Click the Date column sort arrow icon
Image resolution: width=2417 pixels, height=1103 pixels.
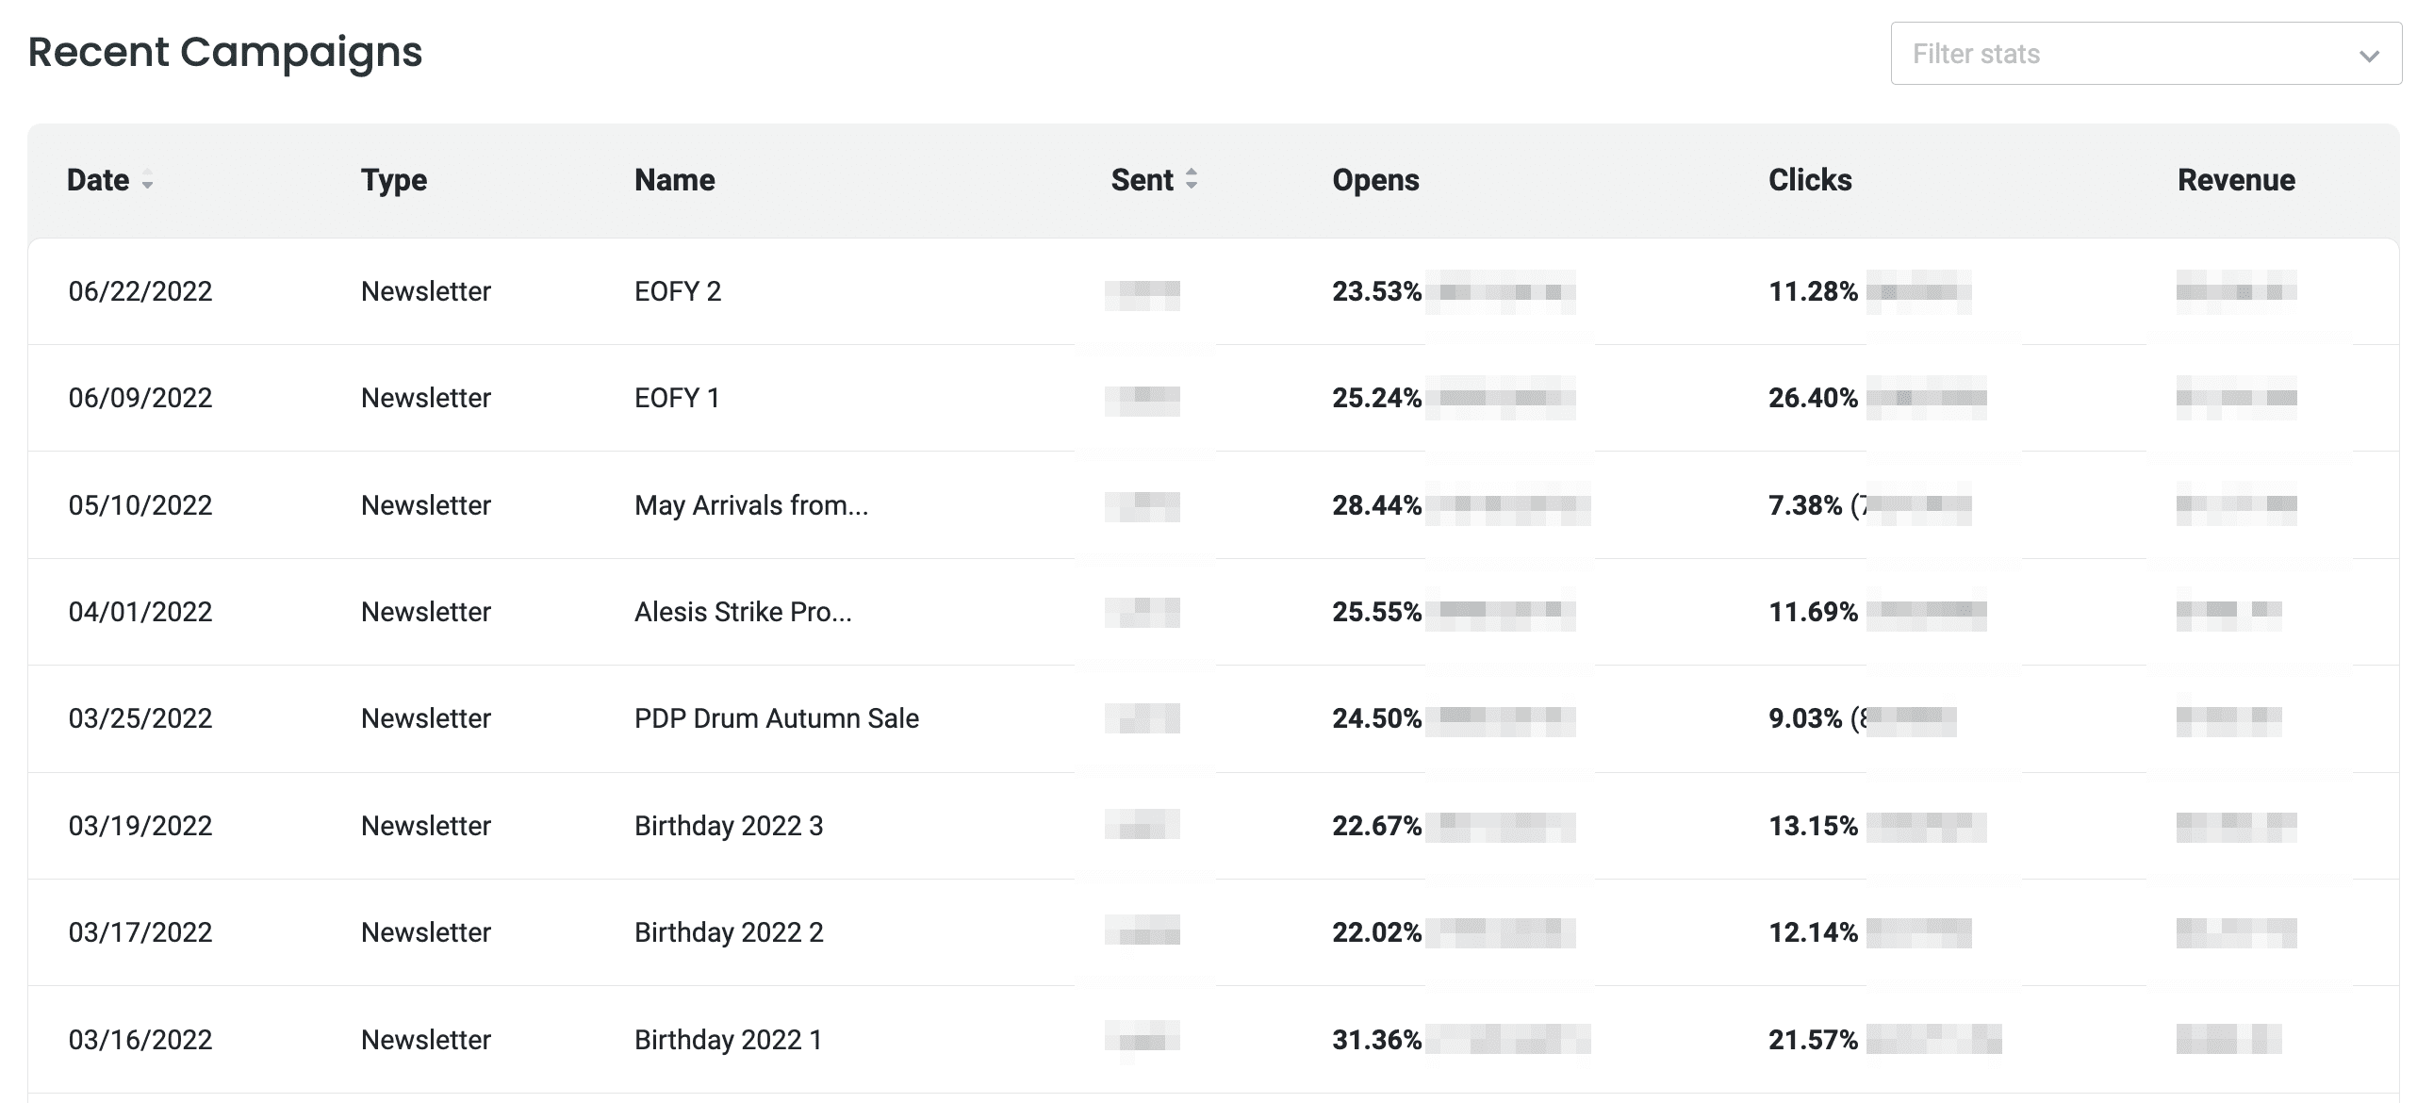click(x=147, y=181)
